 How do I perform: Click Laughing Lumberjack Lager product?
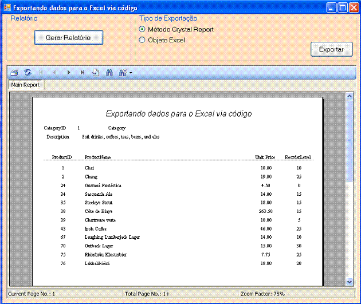(x=112, y=237)
